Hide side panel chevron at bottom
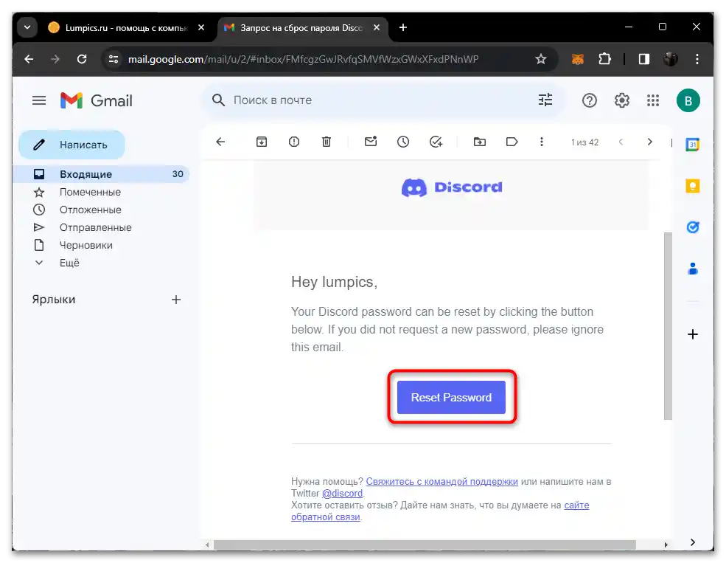The height and width of the screenshot is (563, 726). (692, 542)
